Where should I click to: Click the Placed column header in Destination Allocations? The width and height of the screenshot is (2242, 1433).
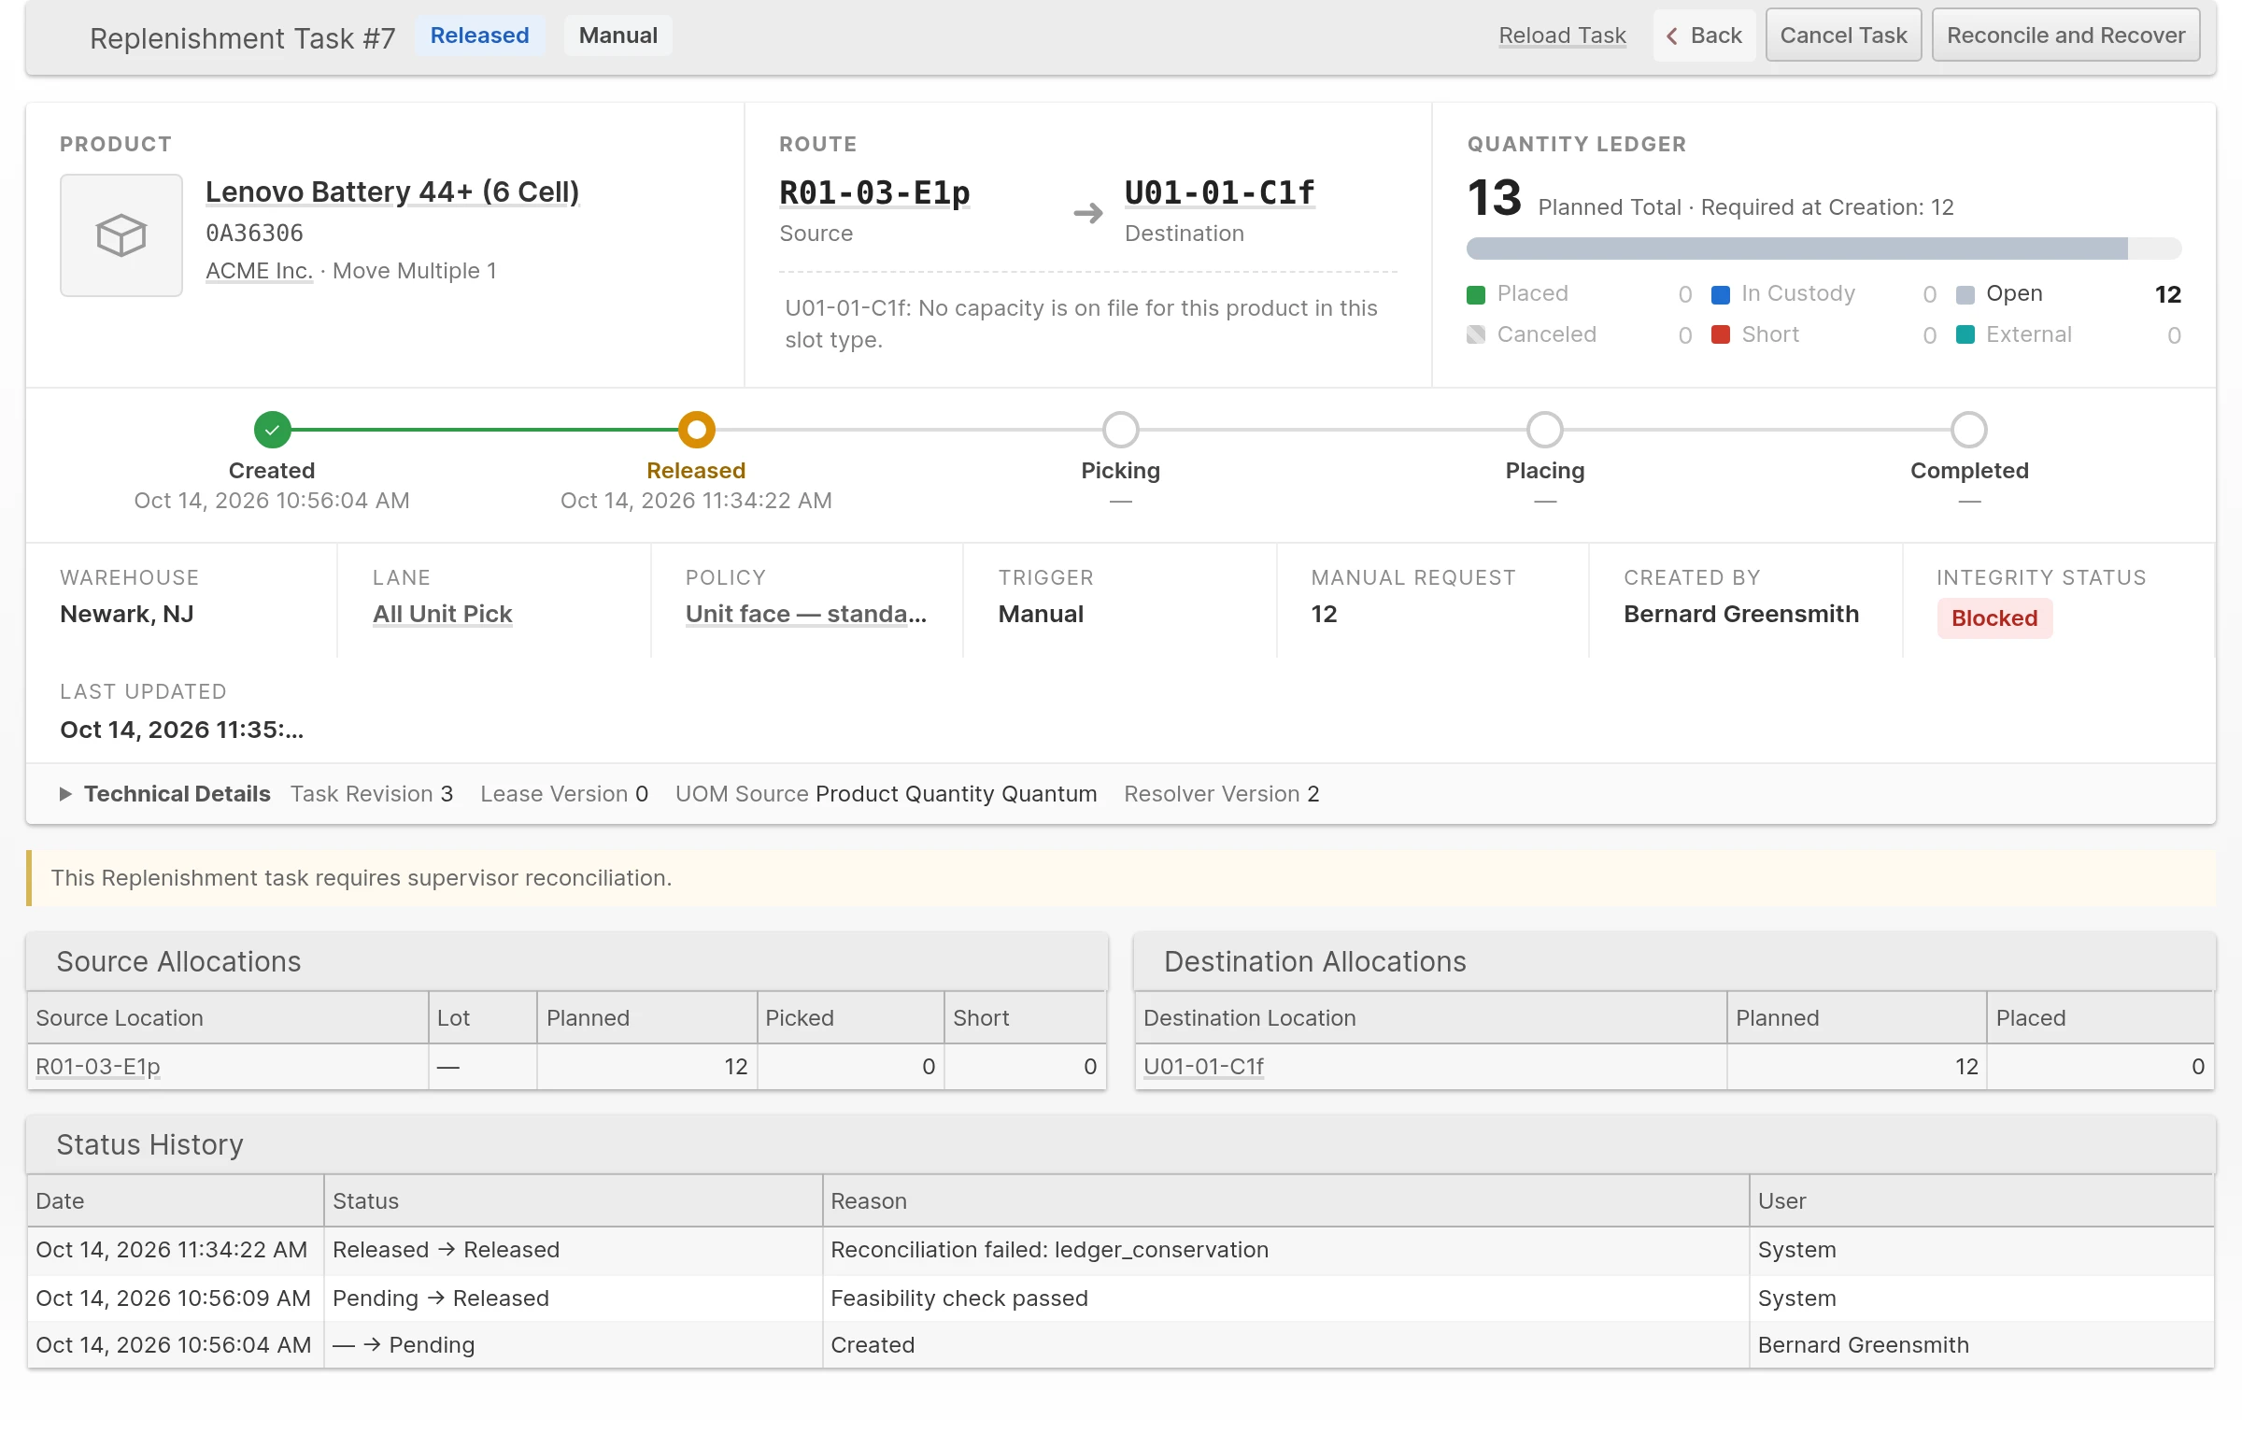(2100, 1018)
